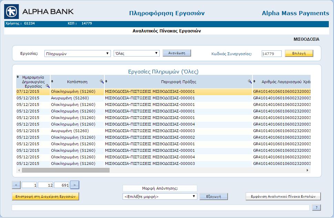Click Ακυρωμένη (S1260) row ending 000003

163,131
